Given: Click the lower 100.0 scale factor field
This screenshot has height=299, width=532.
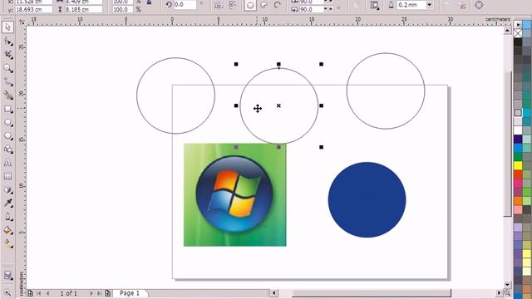Looking at the screenshot, I should 122,9.
